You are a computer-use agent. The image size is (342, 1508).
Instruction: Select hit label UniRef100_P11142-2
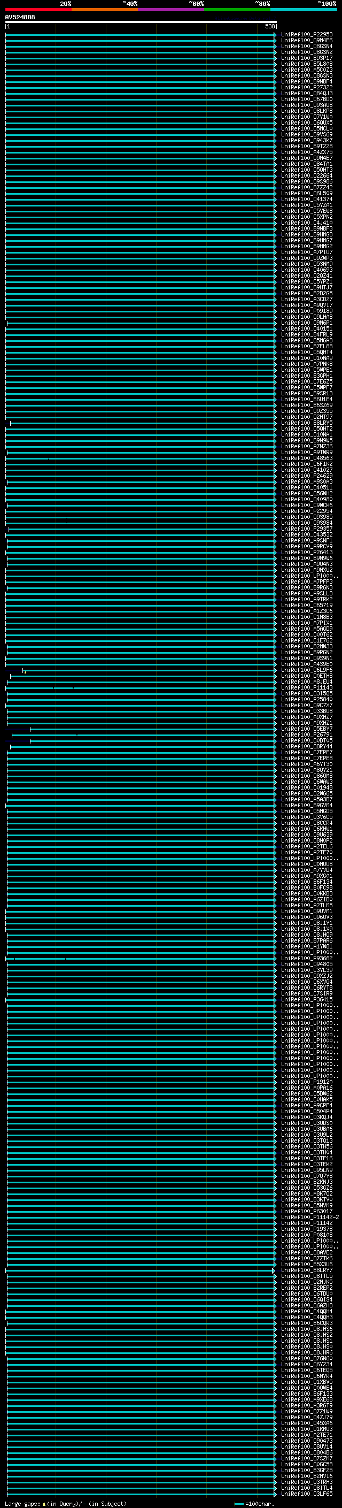[310, 1217]
